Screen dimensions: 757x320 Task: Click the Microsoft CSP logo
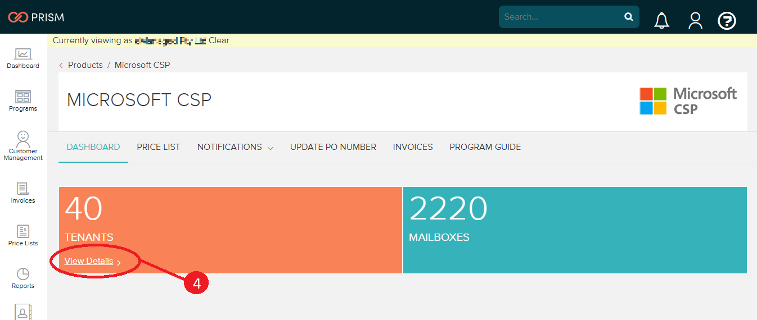[x=688, y=101]
